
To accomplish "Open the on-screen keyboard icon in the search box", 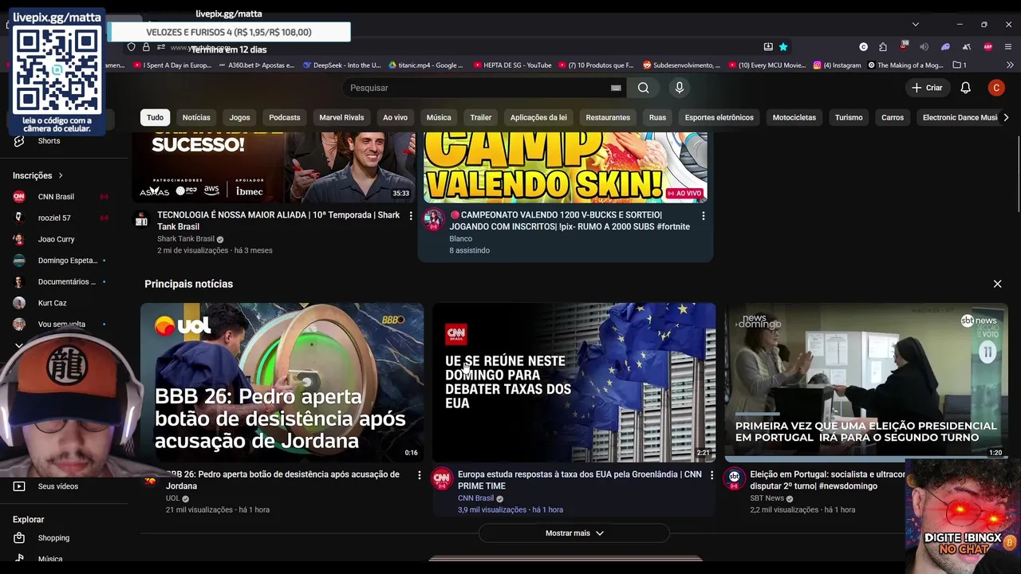I will point(616,88).
